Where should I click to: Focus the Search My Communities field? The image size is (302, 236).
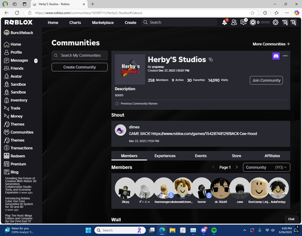[80, 56]
